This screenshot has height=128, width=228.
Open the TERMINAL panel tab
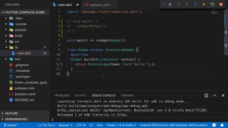pos(128,96)
